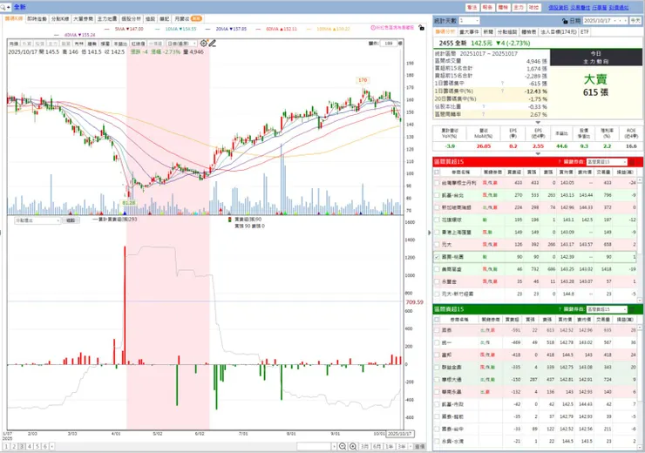Click the help icon beside 佔股本比重
This screenshot has width=645, height=453.
point(484,107)
